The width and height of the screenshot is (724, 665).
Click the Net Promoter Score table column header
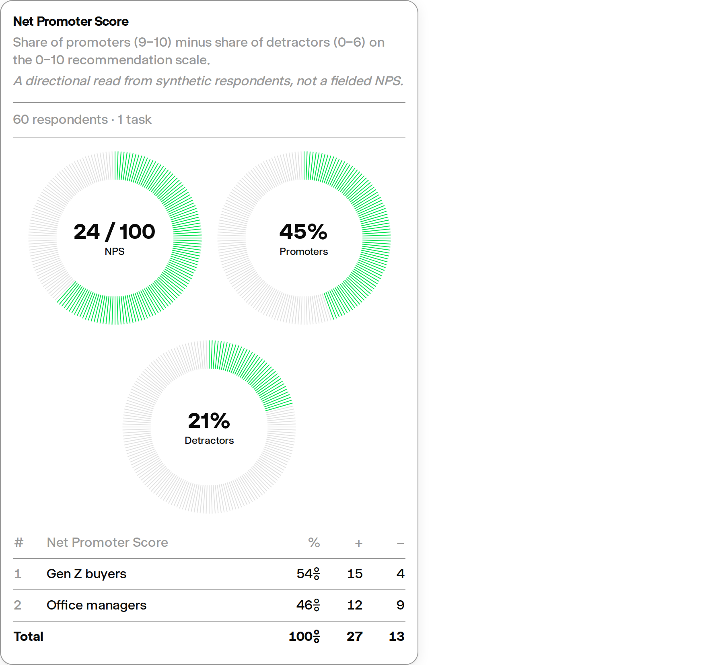[107, 542]
